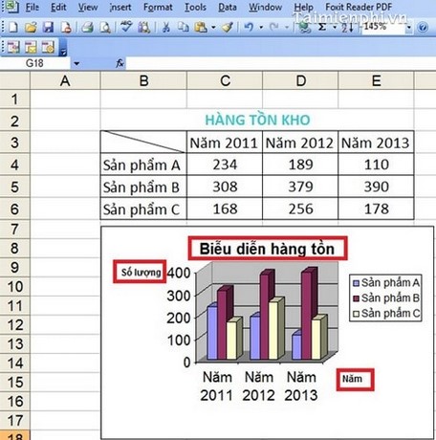Screen dimensions: 436x440
Task: Open the Help question mark icon
Action: [423, 28]
